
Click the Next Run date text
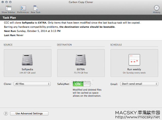[39, 31]
